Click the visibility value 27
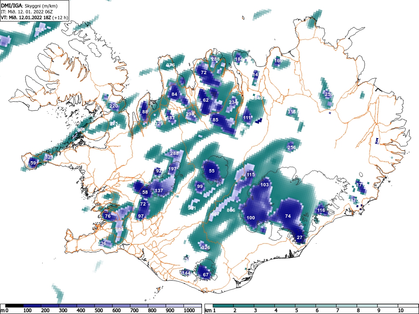Viewport: 419px width, 314px height. tap(300, 237)
